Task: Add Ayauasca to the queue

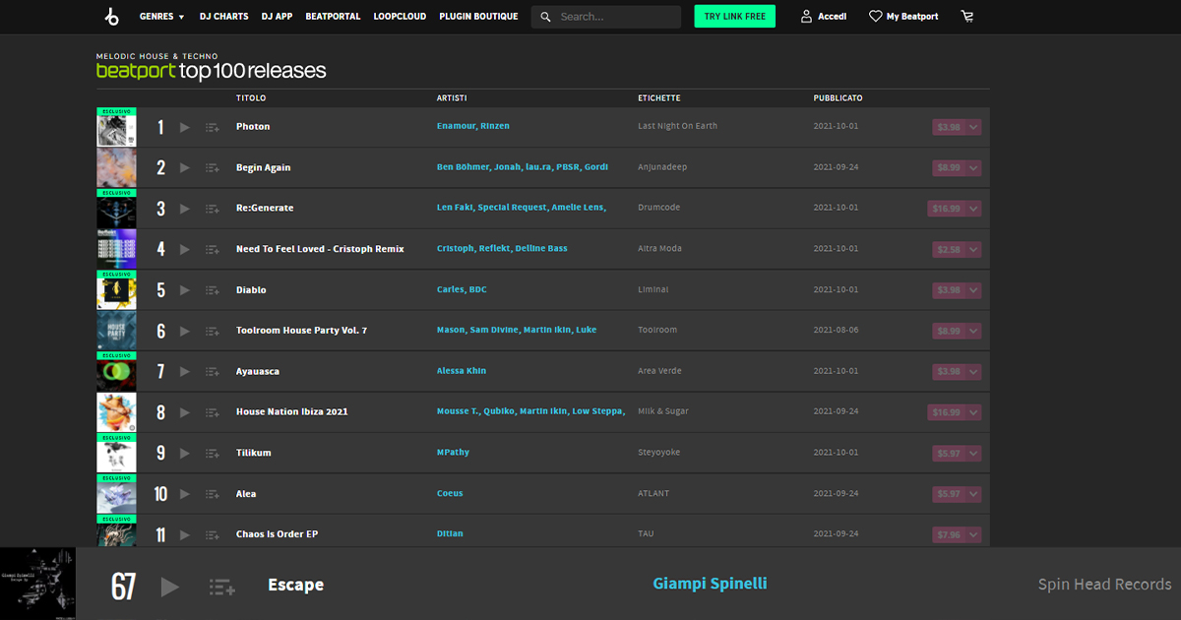Action: tap(212, 372)
